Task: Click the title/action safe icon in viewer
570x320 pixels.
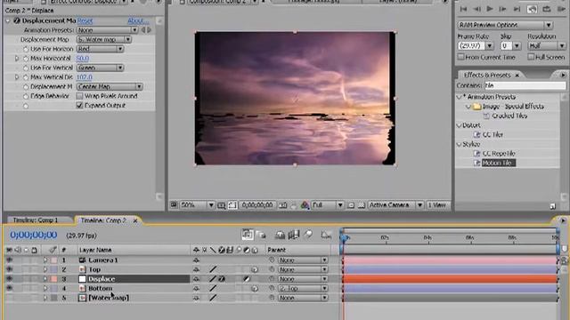Action: [222, 205]
